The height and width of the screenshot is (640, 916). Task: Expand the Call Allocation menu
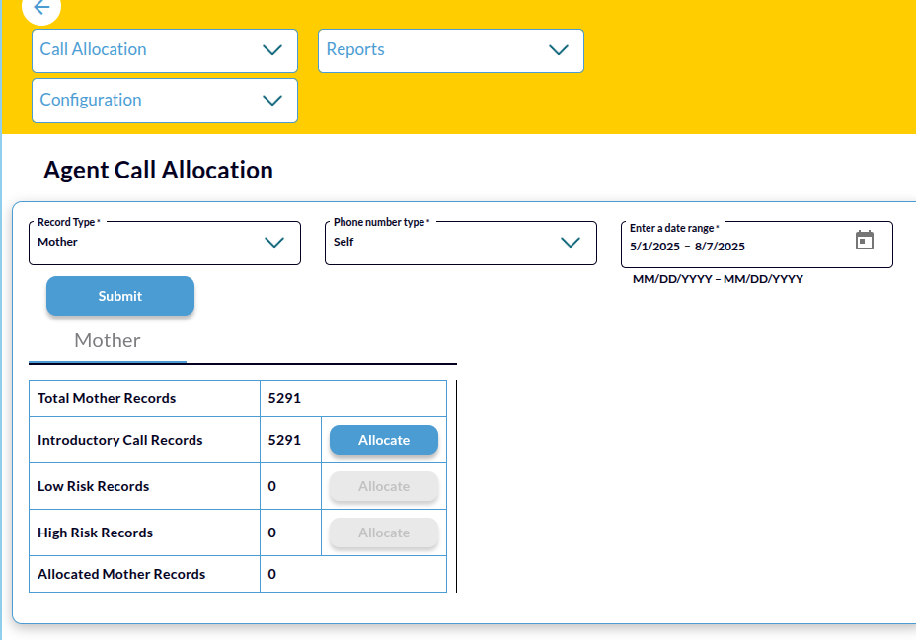tap(164, 50)
